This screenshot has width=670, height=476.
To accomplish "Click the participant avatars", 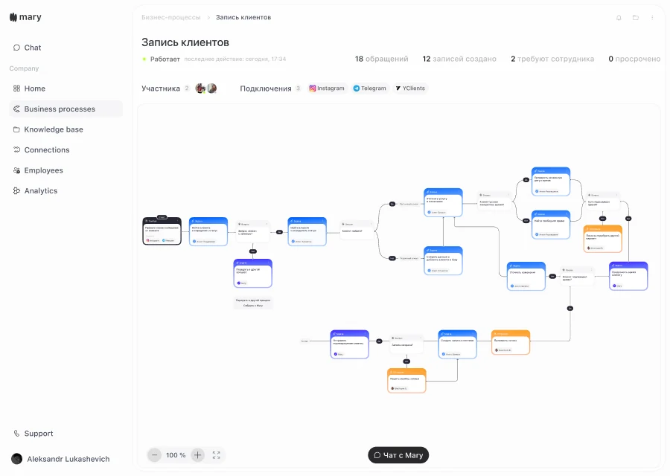I will pyautogui.click(x=206, y=89).
